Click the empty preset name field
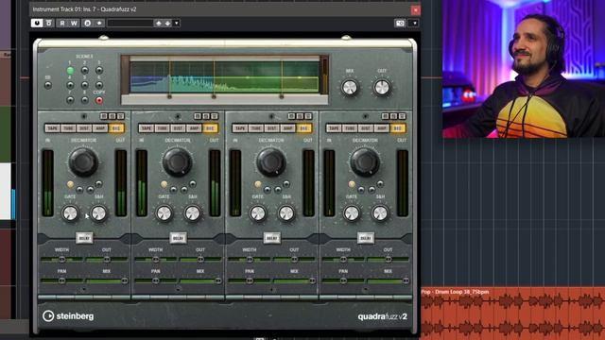 130,23
